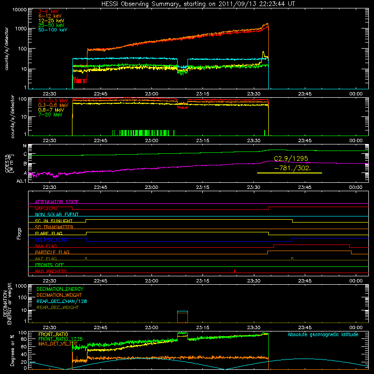This screenshot has width=374, height=374.
Task: Click the yellow 12-25 keV legend entry
Action: tap(51, 21)
